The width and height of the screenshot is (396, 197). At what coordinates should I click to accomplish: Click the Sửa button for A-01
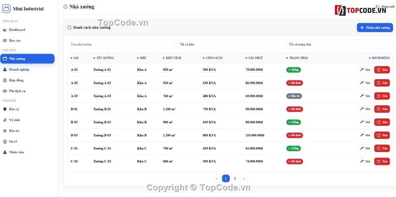pyautogui.click(x=365, y=70)
